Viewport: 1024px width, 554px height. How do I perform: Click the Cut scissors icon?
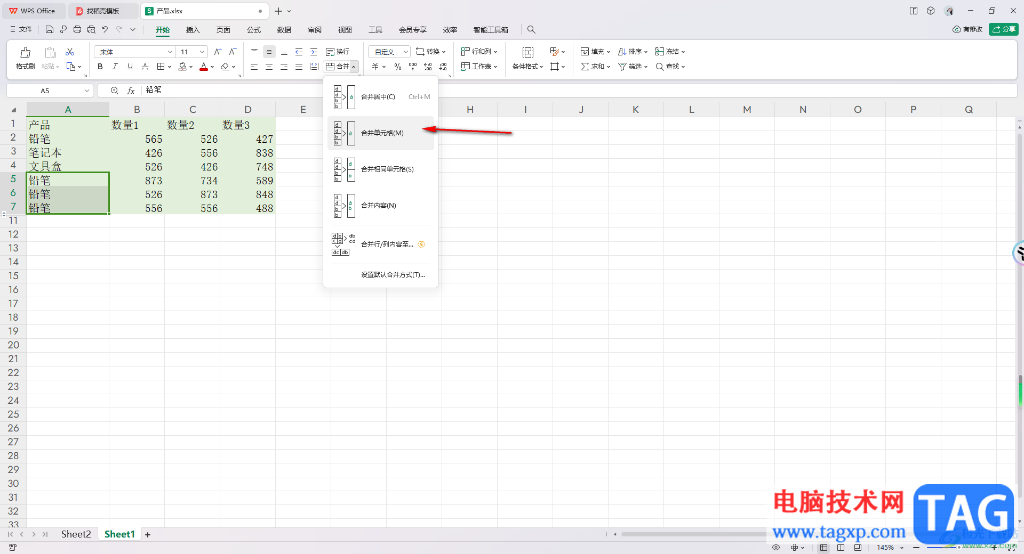click(x=70, y=52)
